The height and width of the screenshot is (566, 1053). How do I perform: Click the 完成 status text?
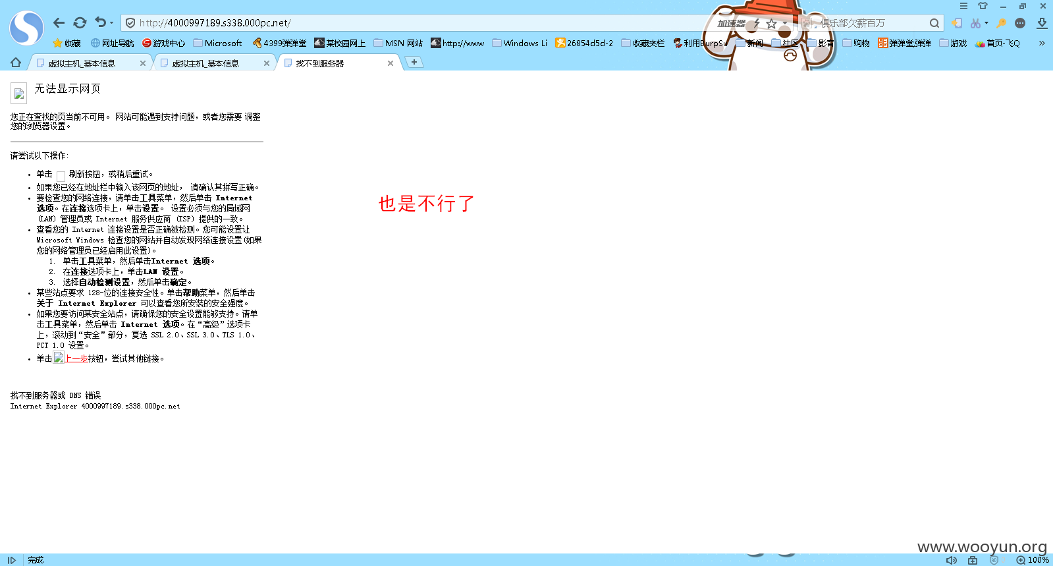pyautogui.click(x=36, y=560)
